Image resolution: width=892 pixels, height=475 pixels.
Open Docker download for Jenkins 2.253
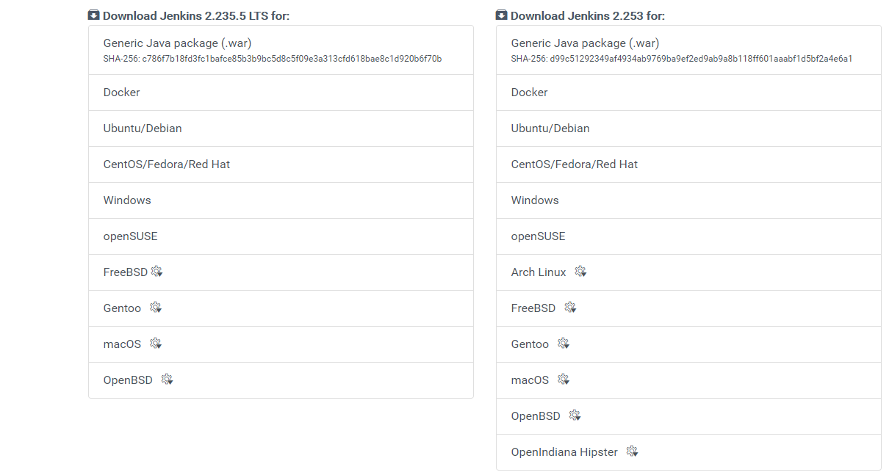[x=688, y=93]
